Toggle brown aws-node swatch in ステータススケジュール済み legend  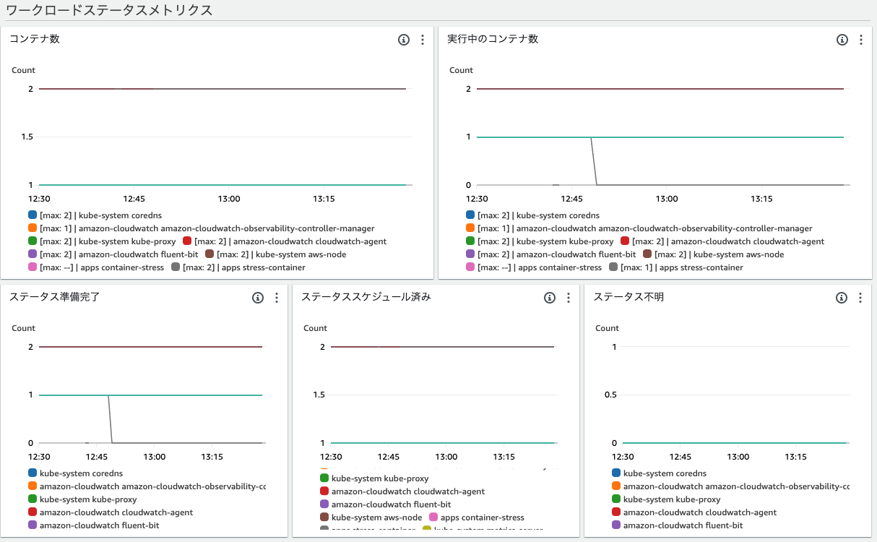pyautogui.click(x=324, y=517)
